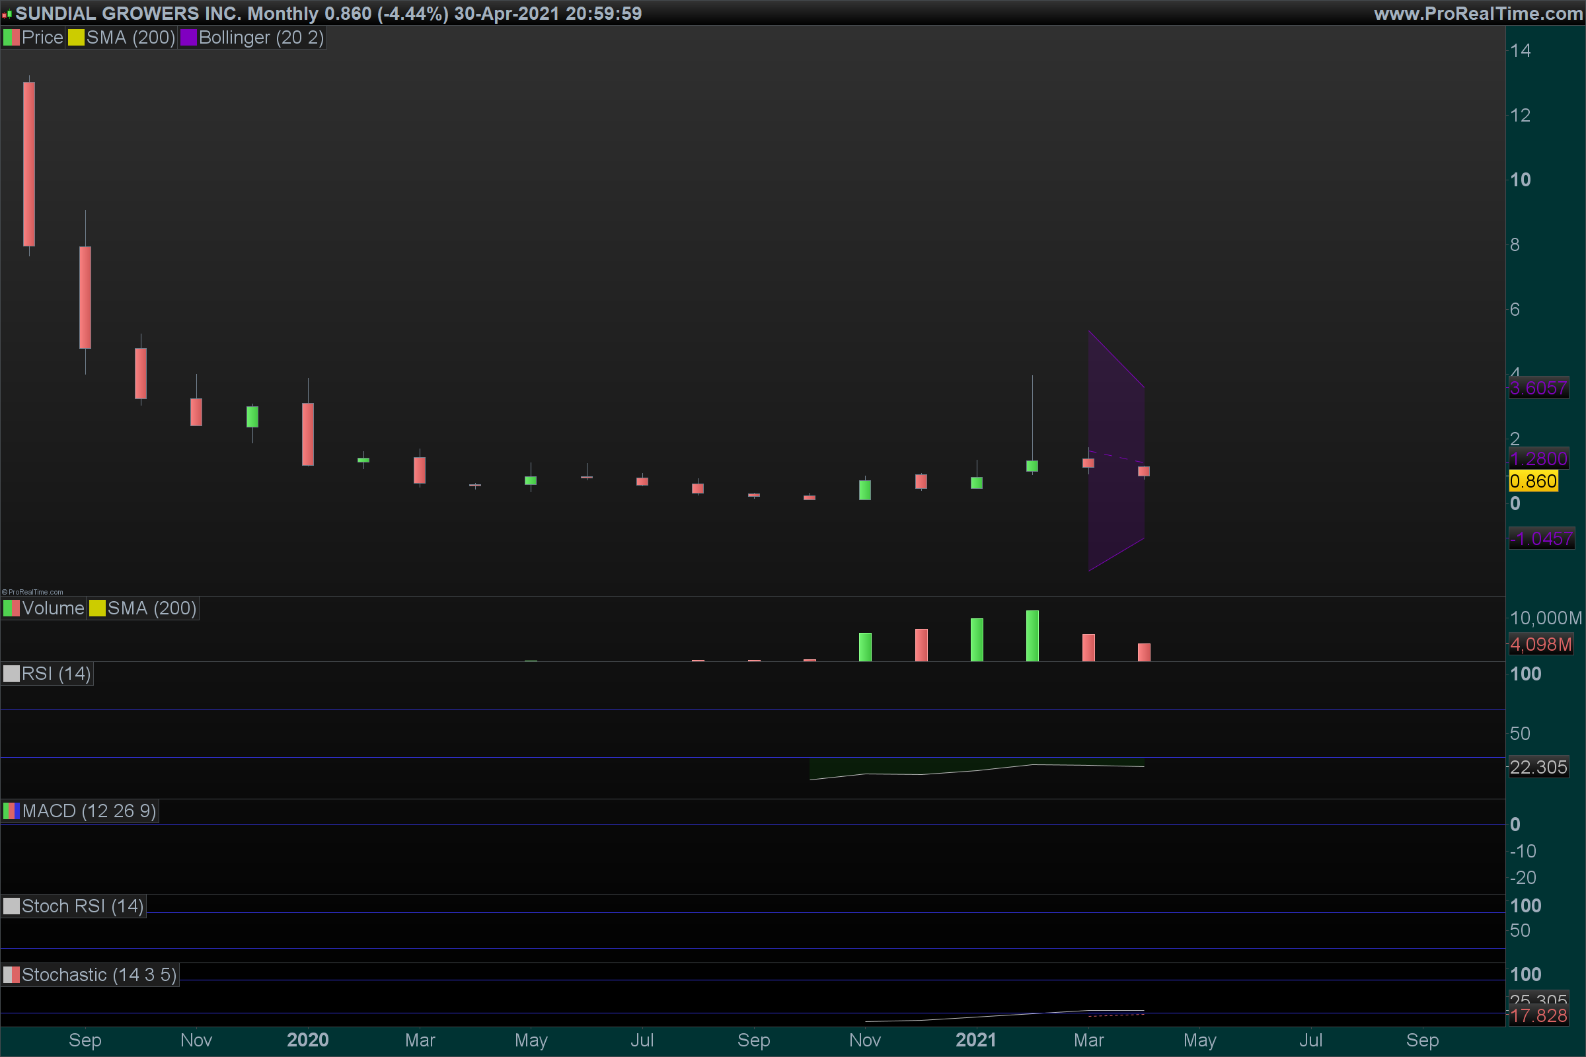Image resolution: width=1586 pixels, height=1057 pixels.
Task: Click the Price legend candle icon
Action: [11, 38]
